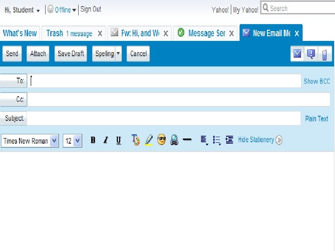Click the Hide Stationery link
The width and height of the screenshot is (335, 251).
(256, 140)
